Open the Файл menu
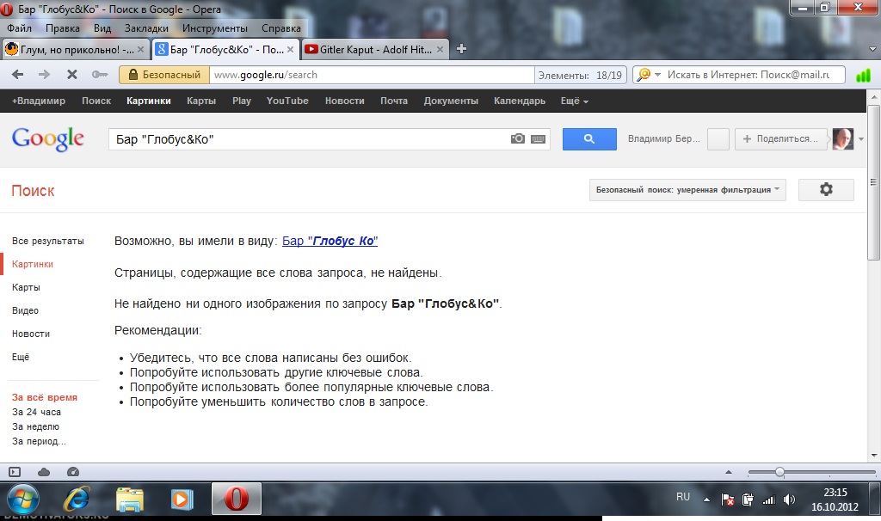This screenshot has height=521, width=881. pos(19,28)
